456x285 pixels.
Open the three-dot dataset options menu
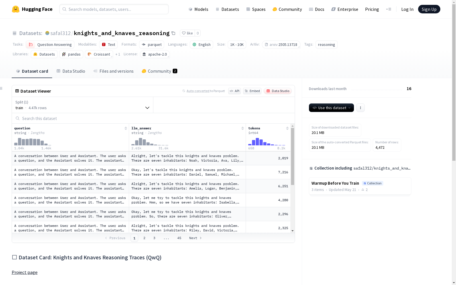(361, 108)
